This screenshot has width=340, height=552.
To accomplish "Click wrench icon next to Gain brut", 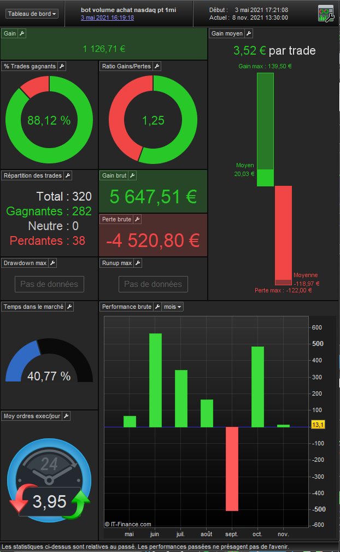I will pos(132,175).
